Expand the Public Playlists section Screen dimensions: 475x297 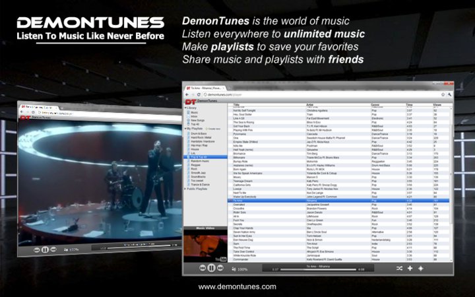[196, 189]
